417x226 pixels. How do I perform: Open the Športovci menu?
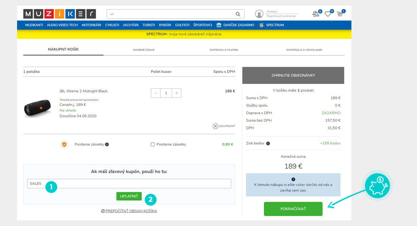point(203,25)
